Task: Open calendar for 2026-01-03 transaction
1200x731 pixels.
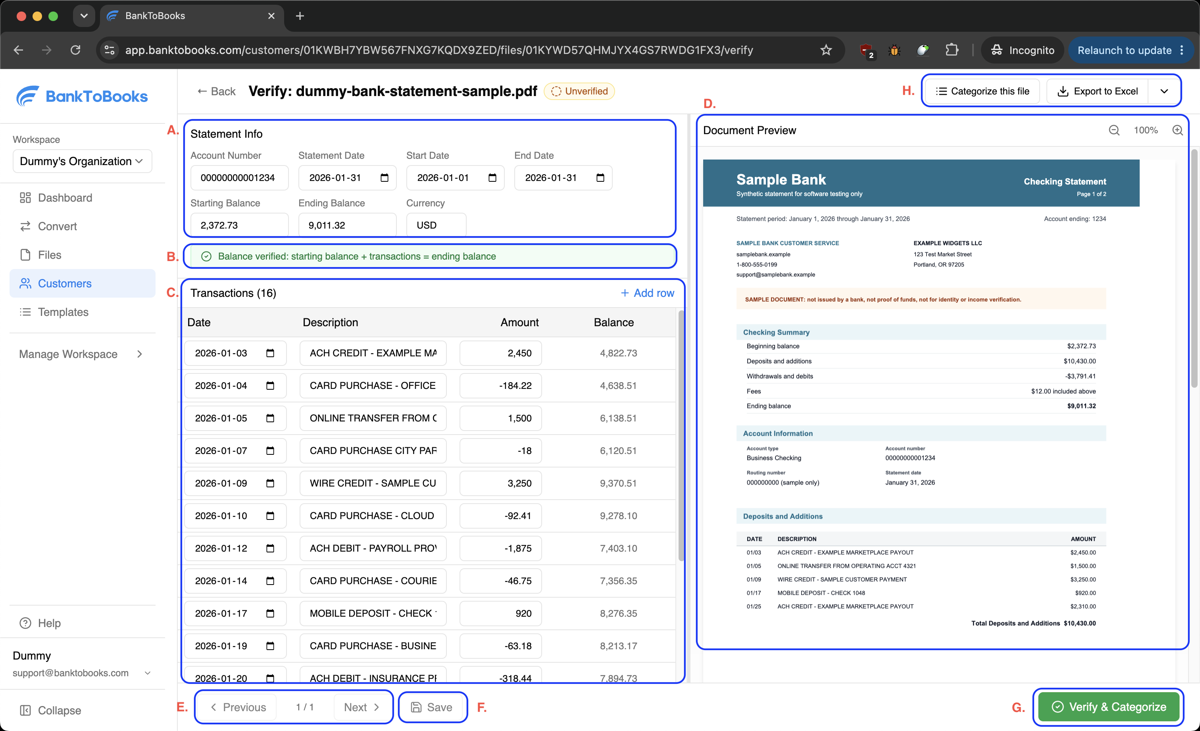Action: (270, 353)
